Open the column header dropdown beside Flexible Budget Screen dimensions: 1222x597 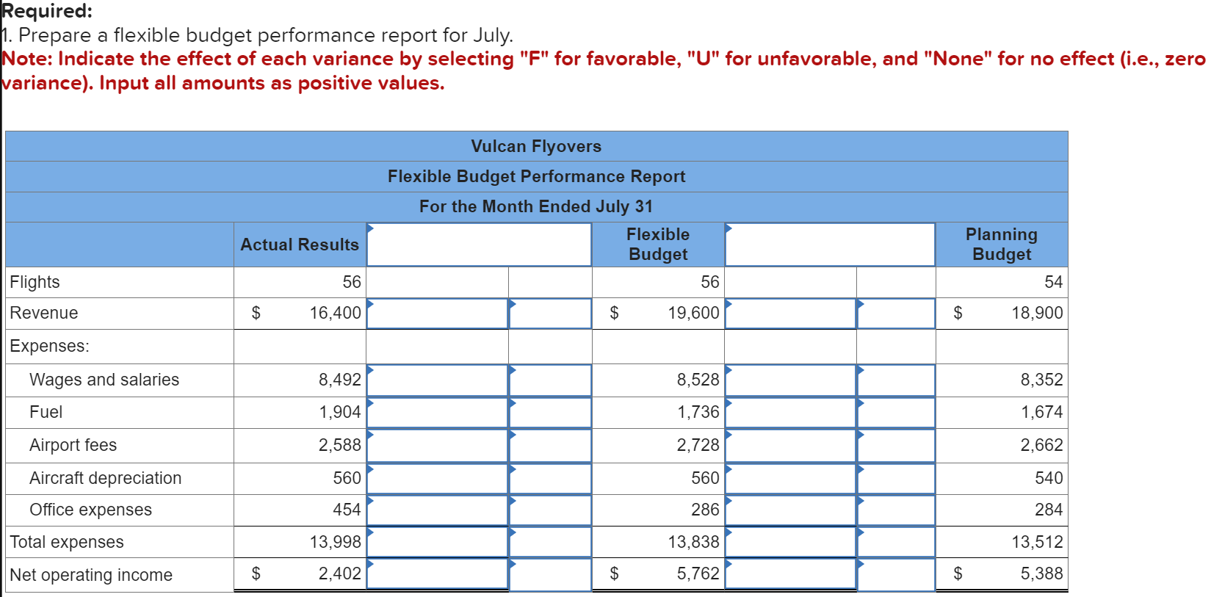pos(830,245)
